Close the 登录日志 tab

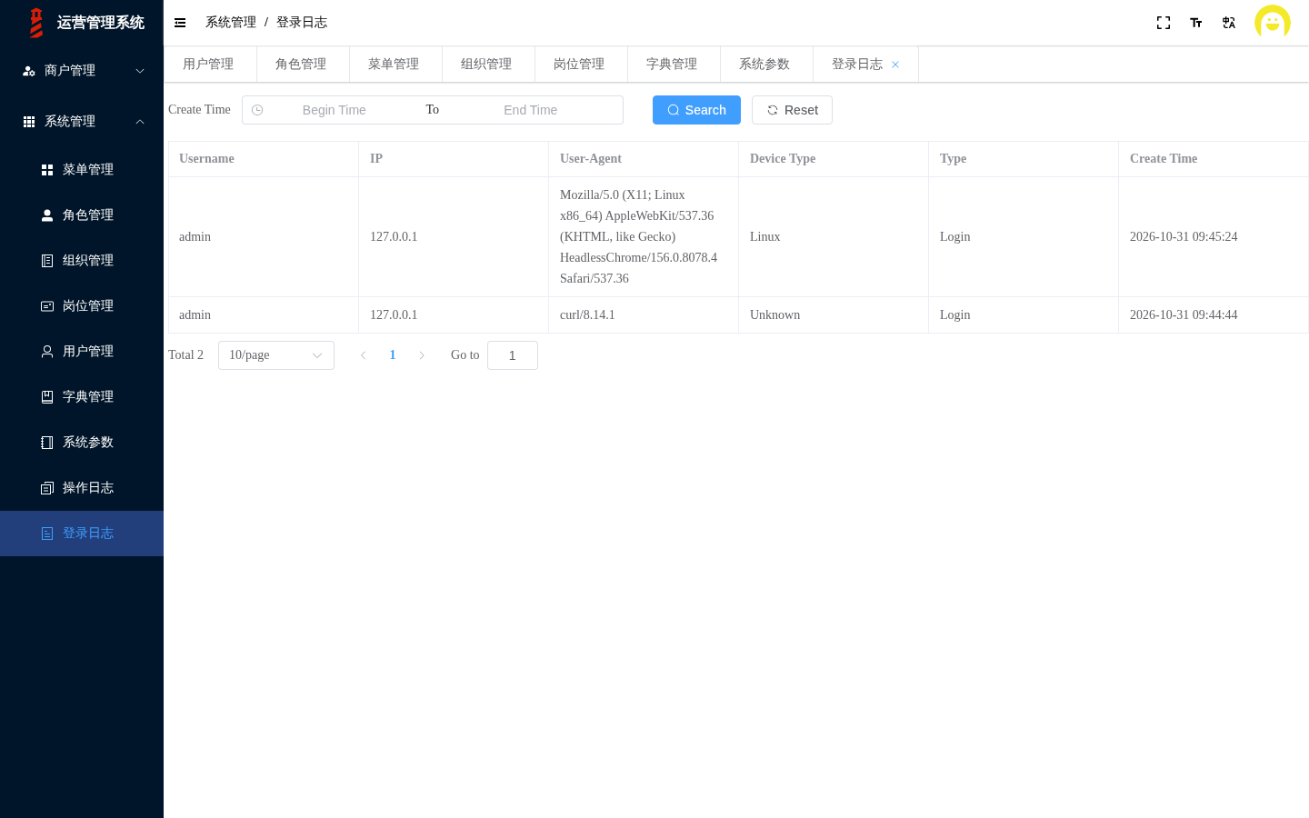coord(895,65)
